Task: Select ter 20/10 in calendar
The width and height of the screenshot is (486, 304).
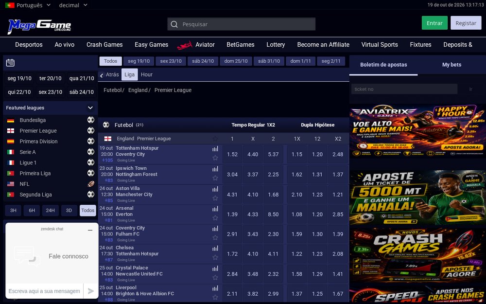Action: point(50,78)
